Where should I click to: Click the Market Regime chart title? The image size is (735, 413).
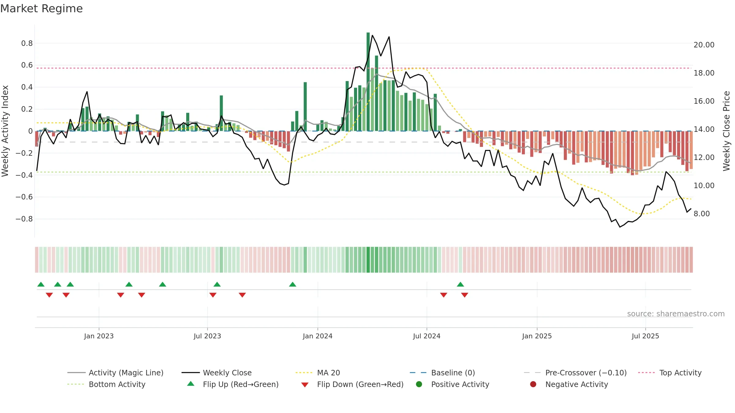pyautogui.click(x=41, y=9)
